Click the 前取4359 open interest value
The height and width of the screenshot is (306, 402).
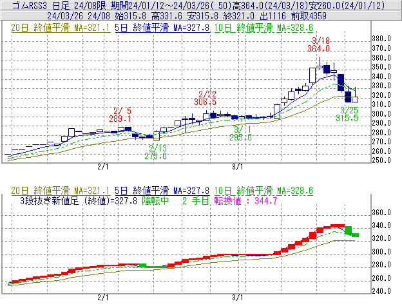(309, 16)
